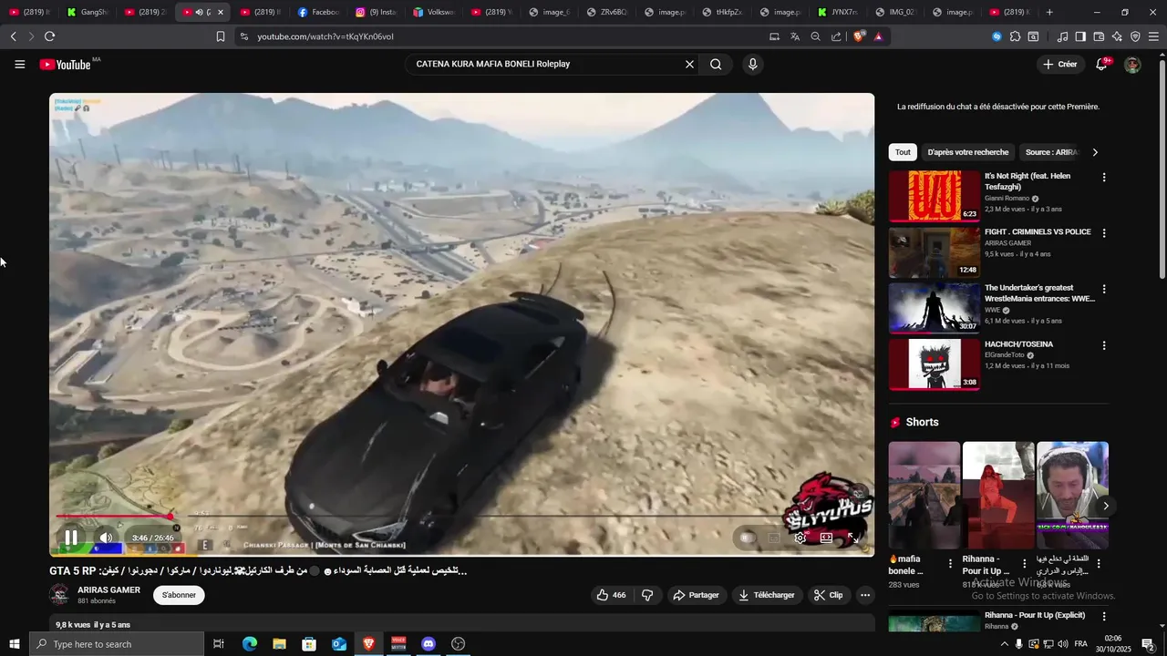Open the browser extensions puzzle icon
Image resolution: width=1167 pixels, height=656 pixels.
(1015, 36)
